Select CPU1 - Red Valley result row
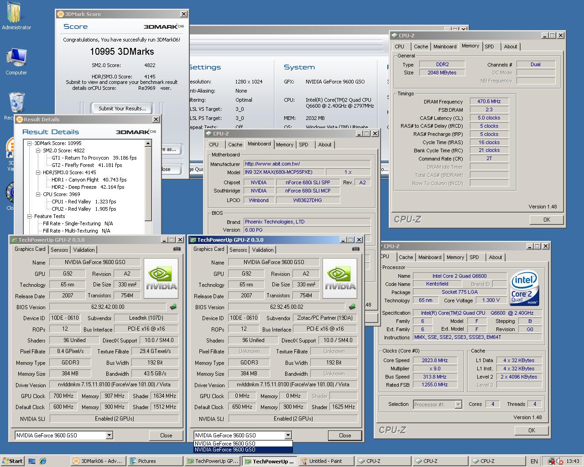The image size is (584, 467). click(x=84, y=202)
